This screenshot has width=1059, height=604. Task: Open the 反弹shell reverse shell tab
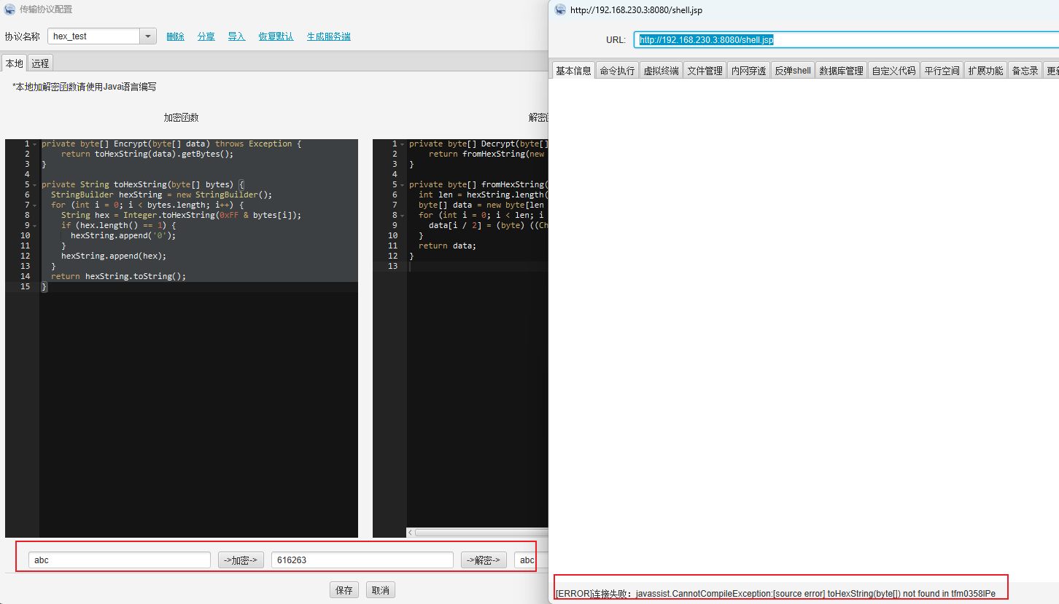tap(792, 70)
